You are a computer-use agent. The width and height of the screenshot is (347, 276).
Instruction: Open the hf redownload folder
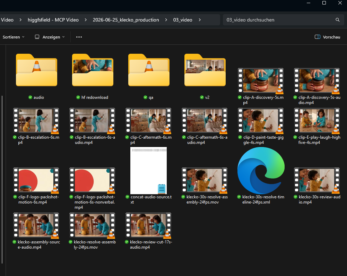click(x=93, y=70)
